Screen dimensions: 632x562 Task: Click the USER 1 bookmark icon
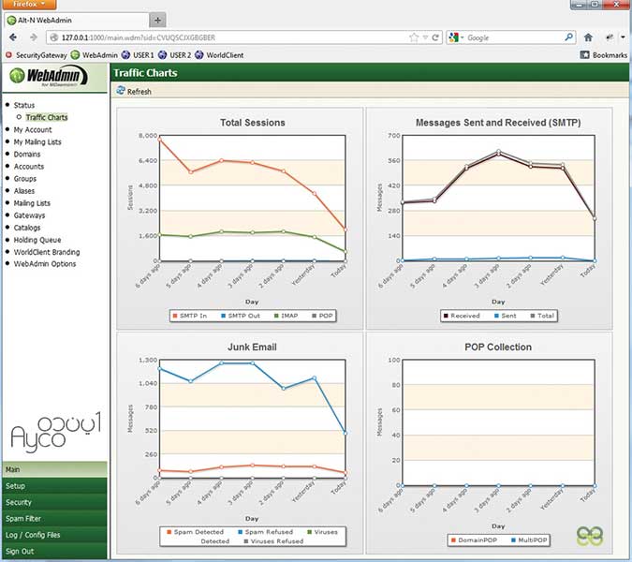[125, 55]
